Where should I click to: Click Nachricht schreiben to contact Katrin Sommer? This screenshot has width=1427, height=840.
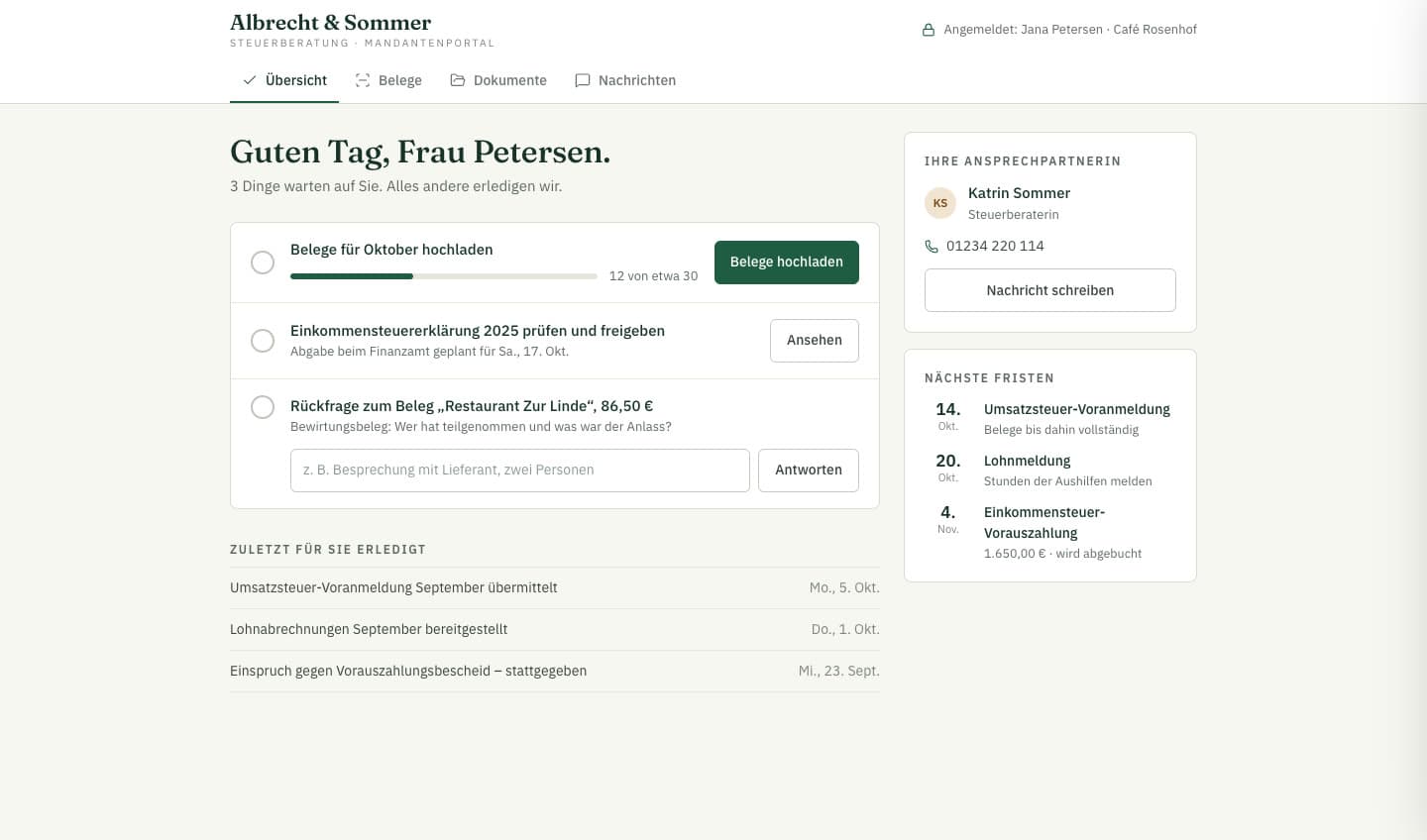(x=1050, y=290)
